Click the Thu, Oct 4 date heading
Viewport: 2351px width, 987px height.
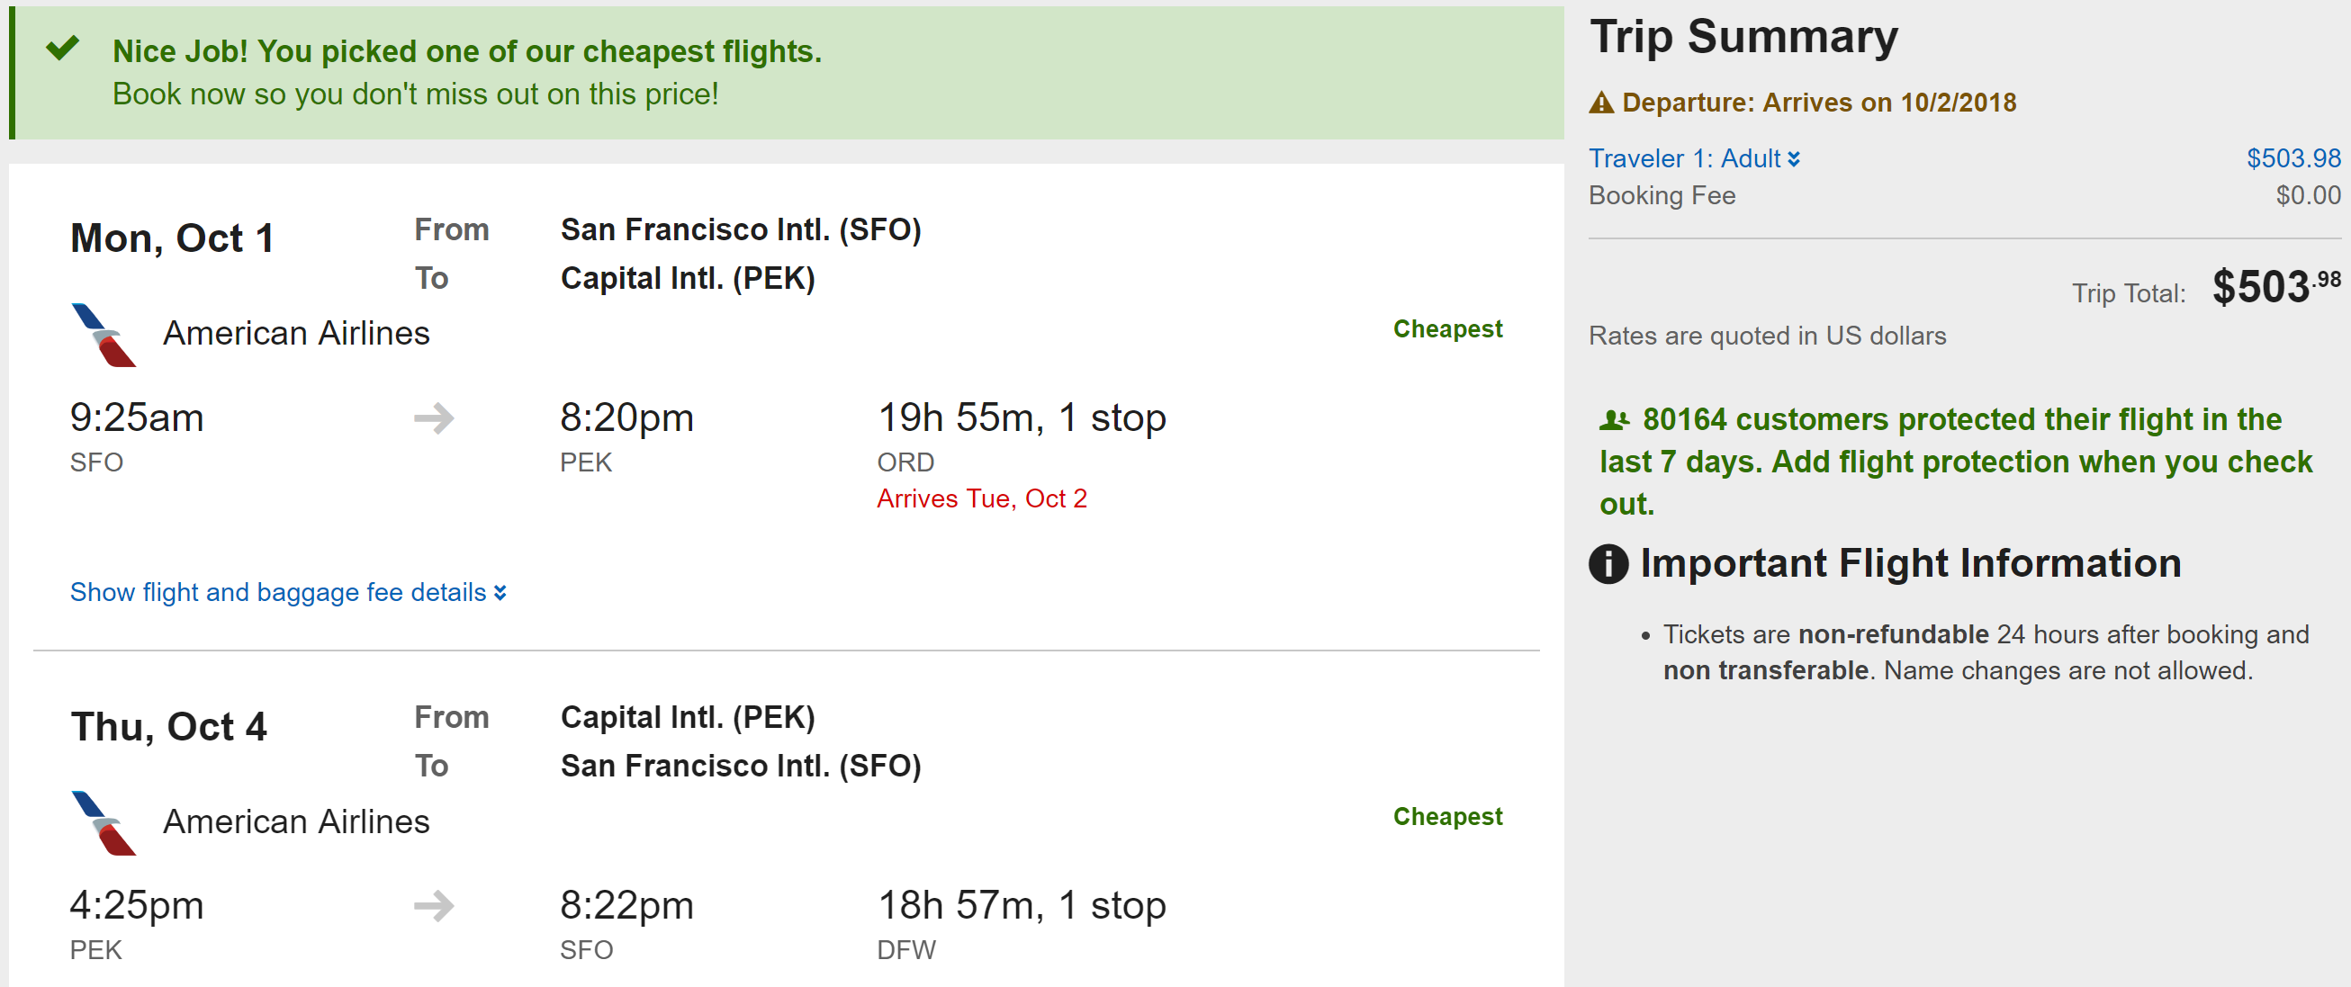(x=169, y=727)
